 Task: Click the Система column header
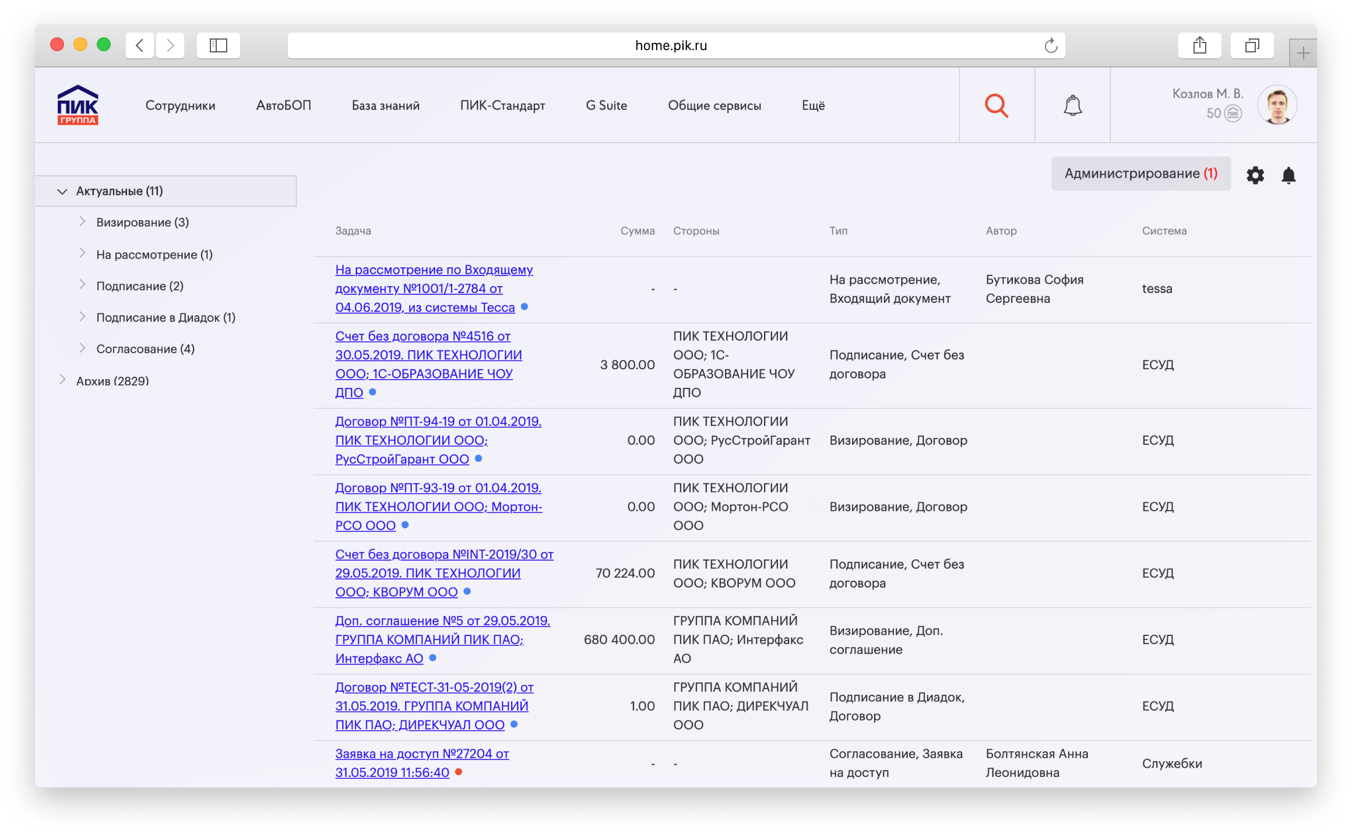1164,231
